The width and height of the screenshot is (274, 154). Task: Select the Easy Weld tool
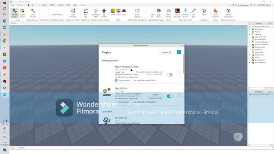193,13
